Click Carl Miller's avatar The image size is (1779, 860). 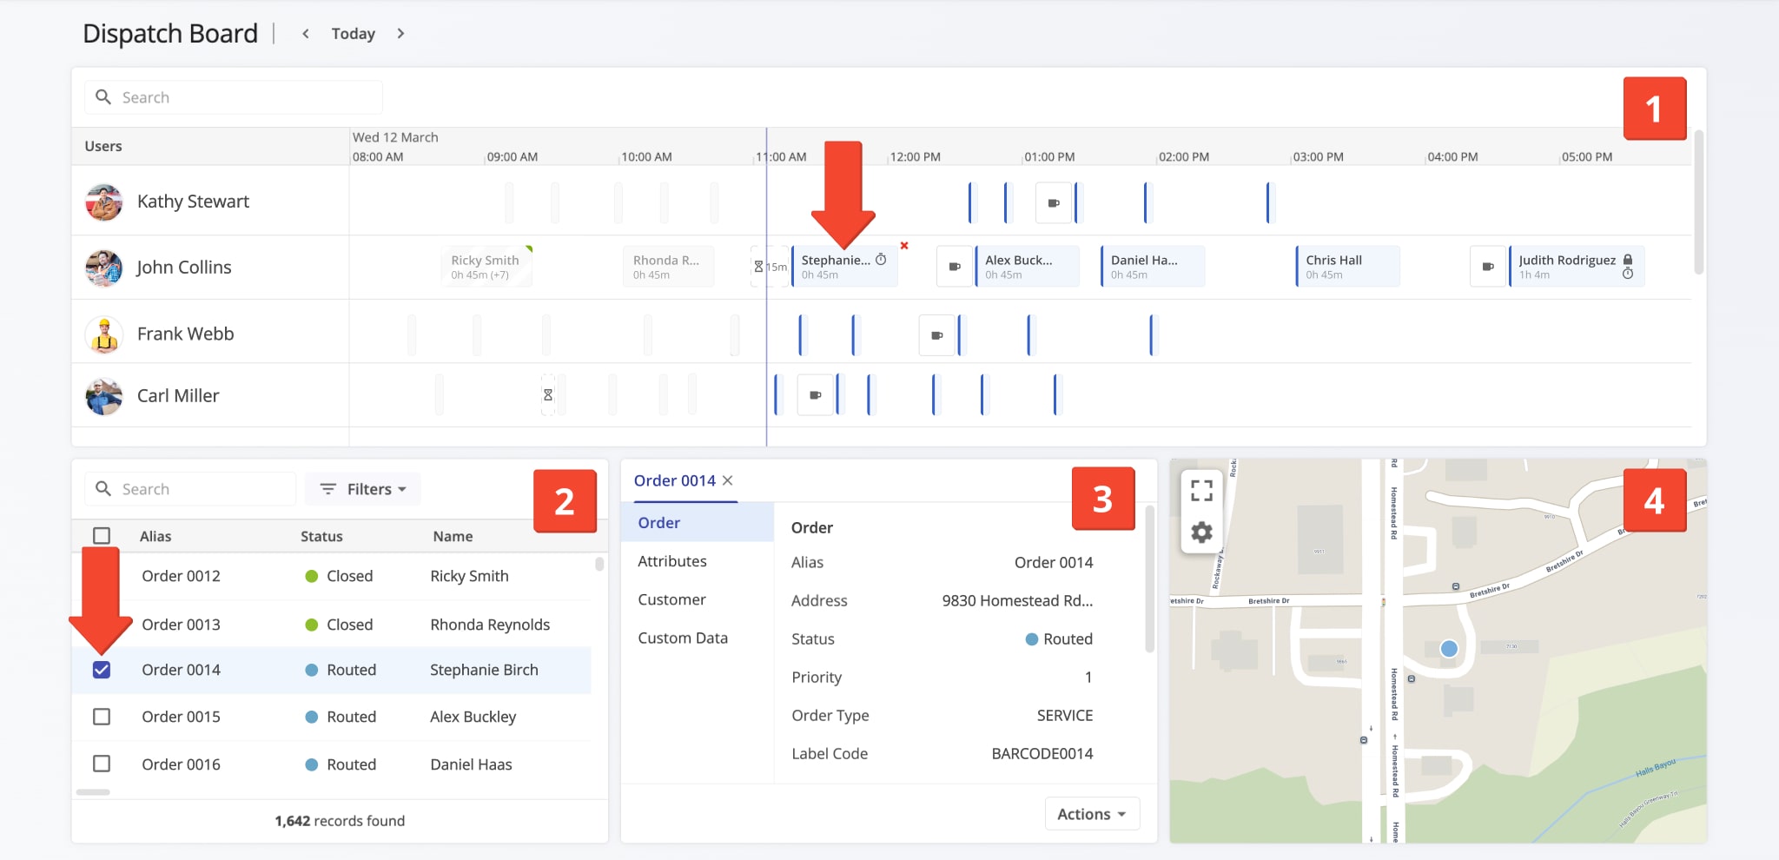104,396
